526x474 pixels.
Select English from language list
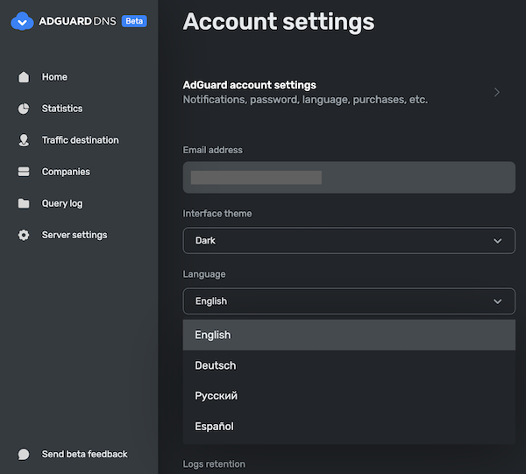[x=349, y=335]
